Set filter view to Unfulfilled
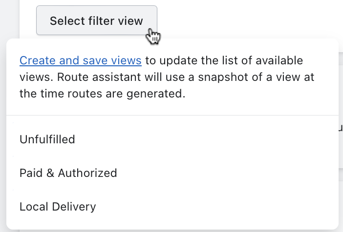The image size is (343, 232). click(x=172, y=139)
